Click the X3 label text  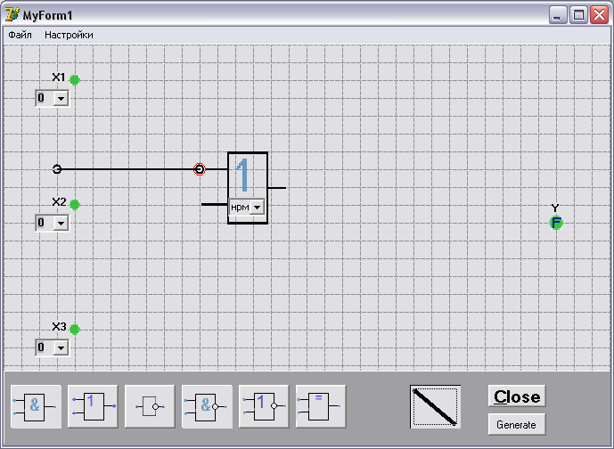tap(59, 326)
